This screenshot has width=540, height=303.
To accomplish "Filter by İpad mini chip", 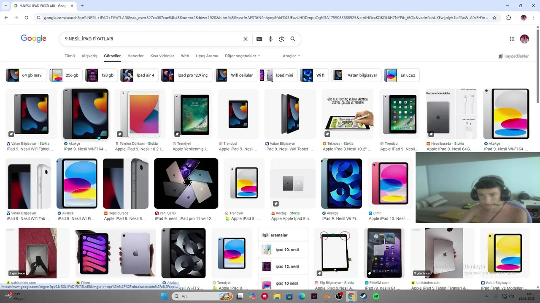I will (278, 75).
